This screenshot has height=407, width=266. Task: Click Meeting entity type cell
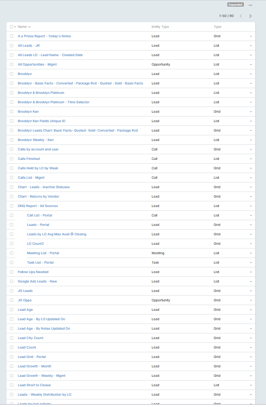pyautogui.click(x=158, y=253)
